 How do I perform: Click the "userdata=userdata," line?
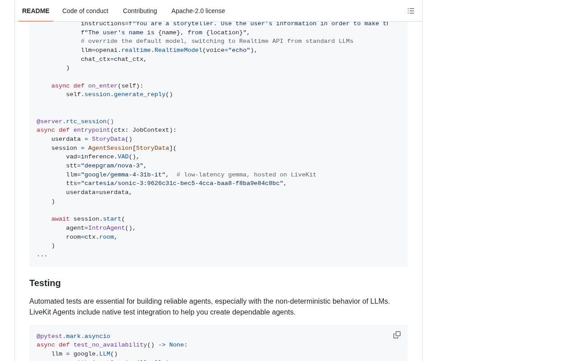(99, 192)
